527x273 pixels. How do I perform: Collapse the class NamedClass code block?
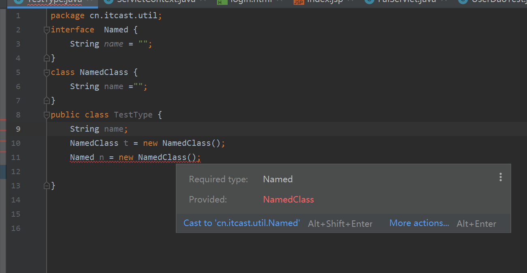47,73
